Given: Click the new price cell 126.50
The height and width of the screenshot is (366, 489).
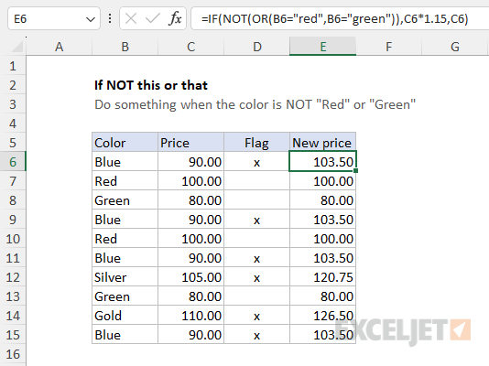Looking at the screenshot, I should click(x=322, y=316).
